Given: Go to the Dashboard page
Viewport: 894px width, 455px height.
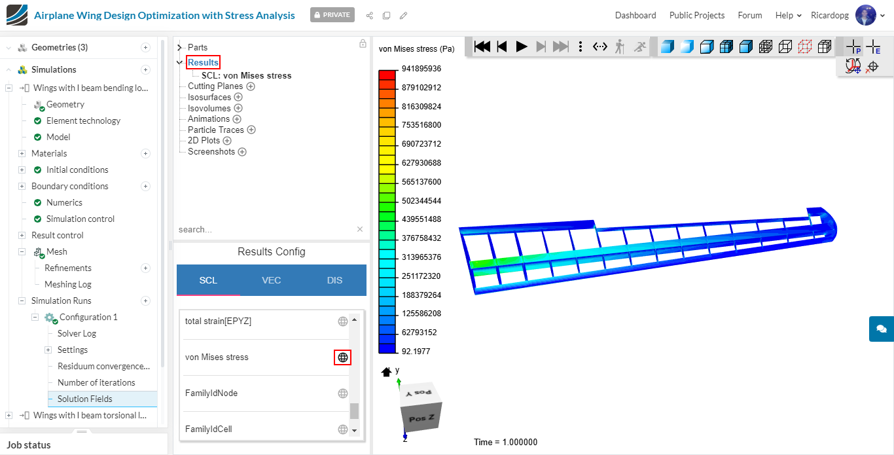Looking at the screenshot, I should [x=635, y=15].
